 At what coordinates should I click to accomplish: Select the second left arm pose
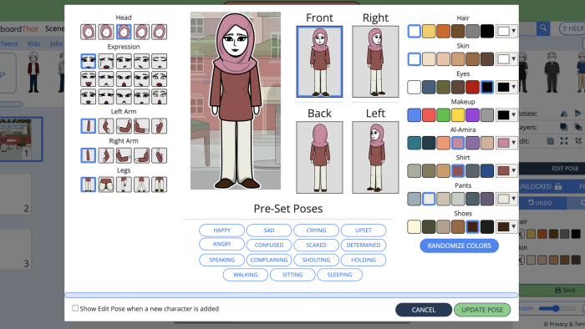pos(106,126)
